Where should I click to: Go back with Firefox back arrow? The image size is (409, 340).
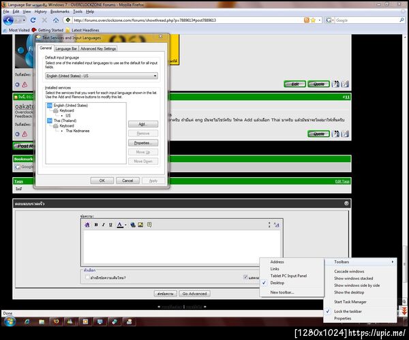pos(8,20)
